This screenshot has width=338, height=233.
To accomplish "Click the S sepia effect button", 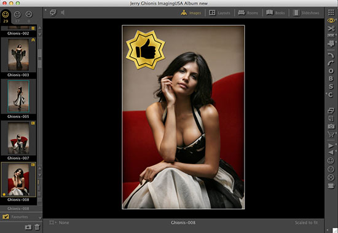I will (331, 87).
